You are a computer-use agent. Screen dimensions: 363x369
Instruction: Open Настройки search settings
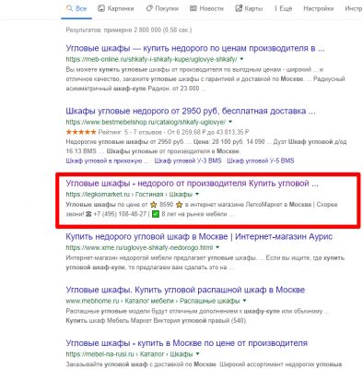318,8
